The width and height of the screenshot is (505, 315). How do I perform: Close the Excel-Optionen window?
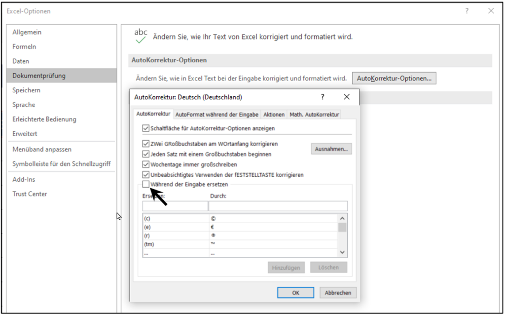(491, 11)
